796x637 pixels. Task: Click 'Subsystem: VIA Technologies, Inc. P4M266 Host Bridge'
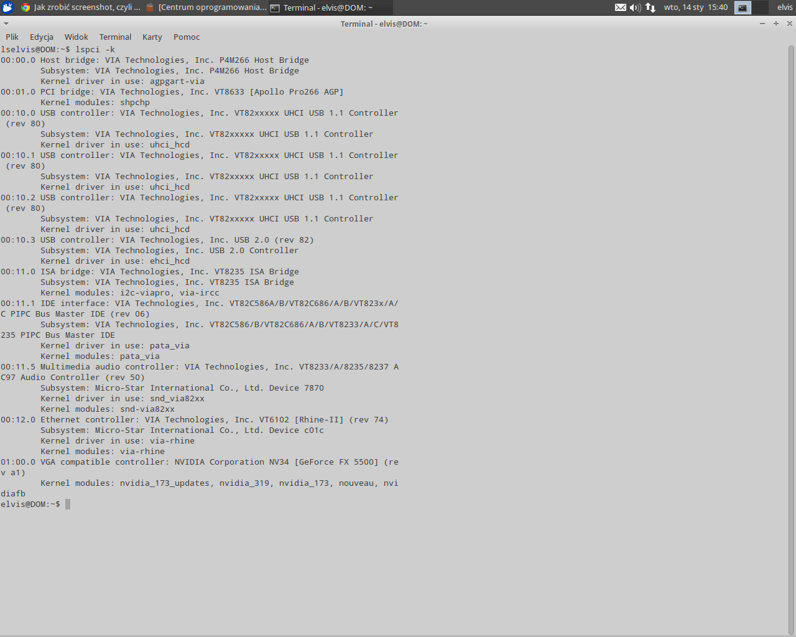170,70
